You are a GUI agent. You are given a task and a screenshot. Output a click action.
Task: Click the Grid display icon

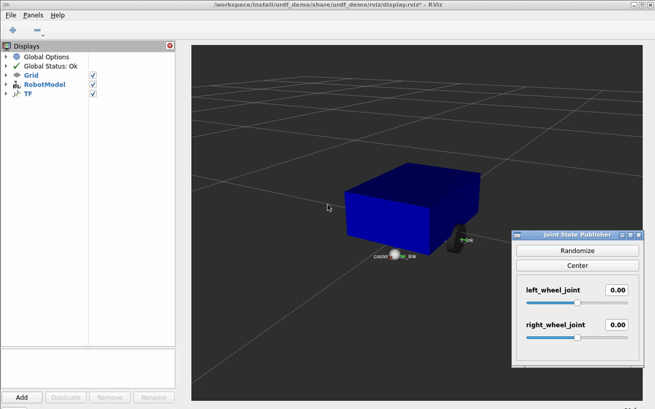[x=16, y=75]
